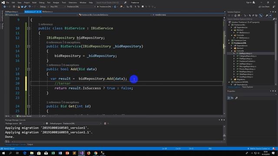Collapse the BidService class outlining box
Viewport: 278px width, 156px height.
[29, 28]
